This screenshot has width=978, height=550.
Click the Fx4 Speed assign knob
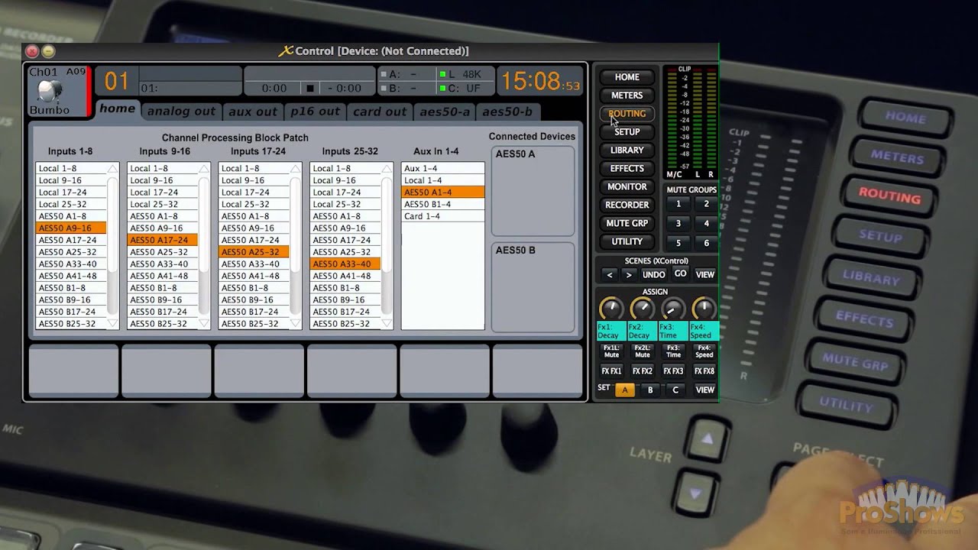point(704,309)
